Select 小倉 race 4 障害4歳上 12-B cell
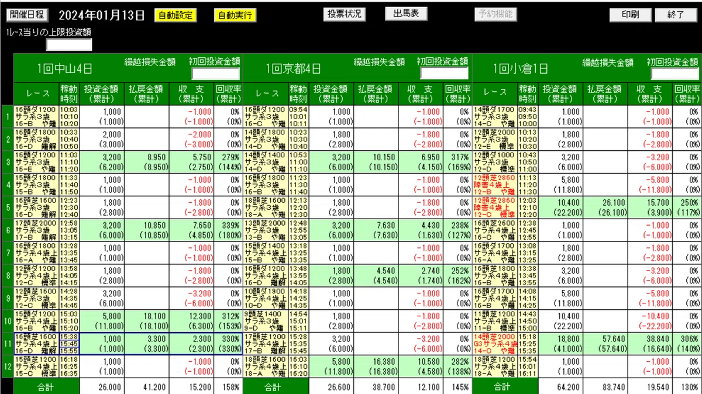Screen dimensions: 702x394 pyautogui.click(x=495, y=185)
